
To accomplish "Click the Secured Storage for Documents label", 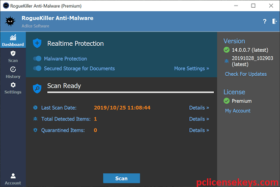I will pyautogui.click(x=79, y=69).
